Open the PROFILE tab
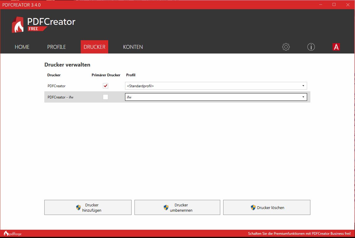The width and height of the screenshot is (355, 238). (56, 47)
